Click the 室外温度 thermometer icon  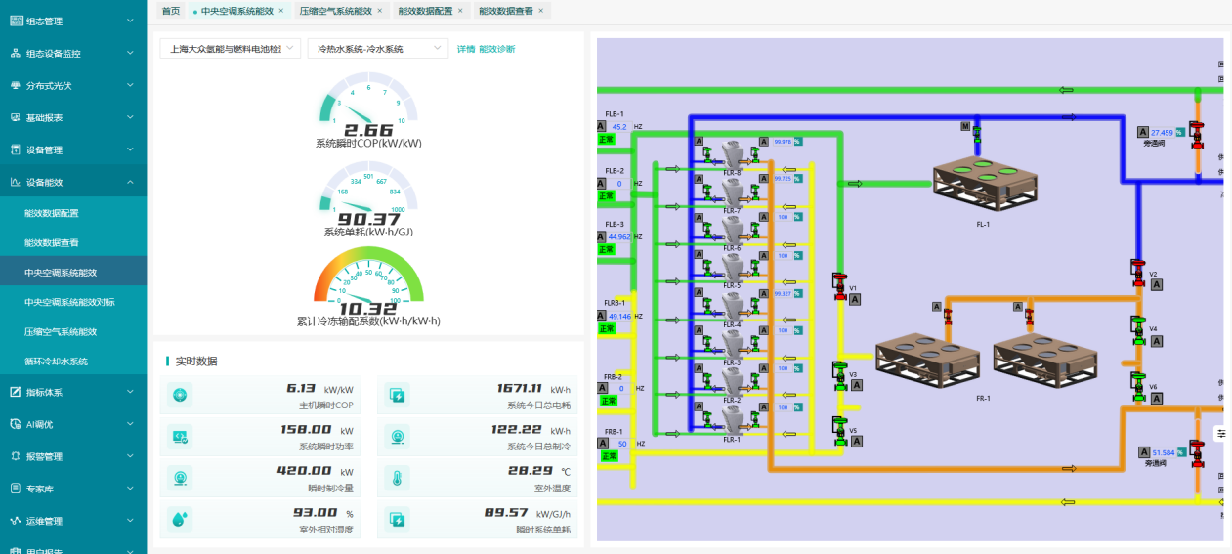coord(398,479)
